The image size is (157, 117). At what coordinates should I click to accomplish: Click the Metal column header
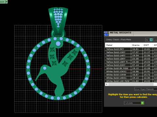[118, 45]
